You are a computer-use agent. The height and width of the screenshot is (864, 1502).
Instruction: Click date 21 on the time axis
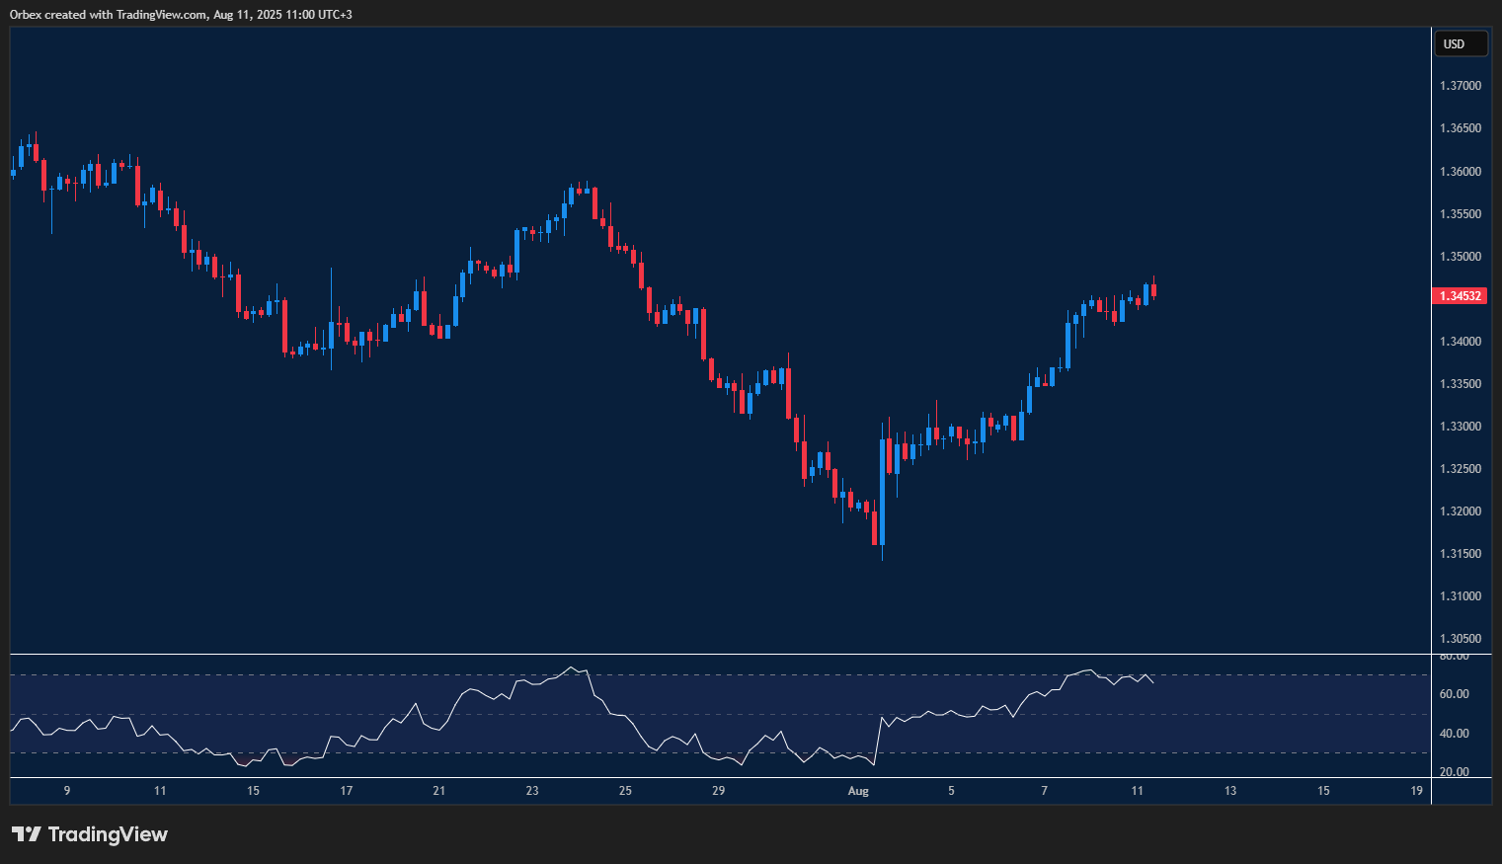[x=439, y=791]
